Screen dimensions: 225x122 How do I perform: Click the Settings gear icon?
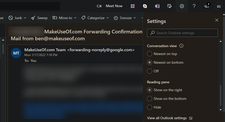(182, 6)
